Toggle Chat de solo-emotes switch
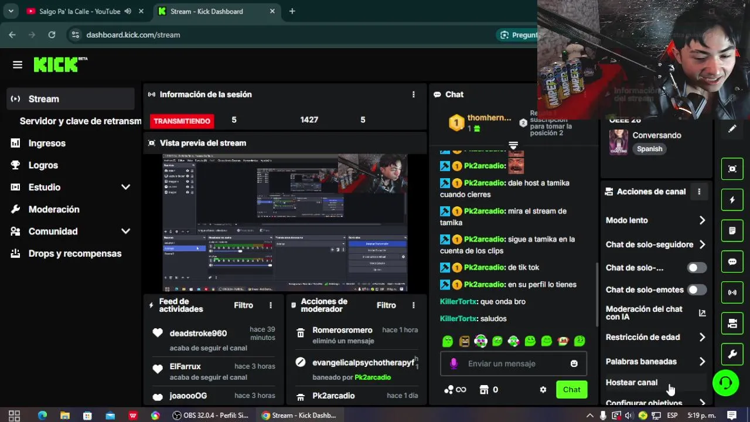This screenshot has height=422, width=750. 697,290
